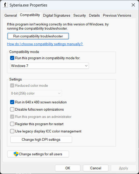Click the Syberia.exe icon in the title bar
The height and width of the screenshot is (174, 139).
coord(5,5)
